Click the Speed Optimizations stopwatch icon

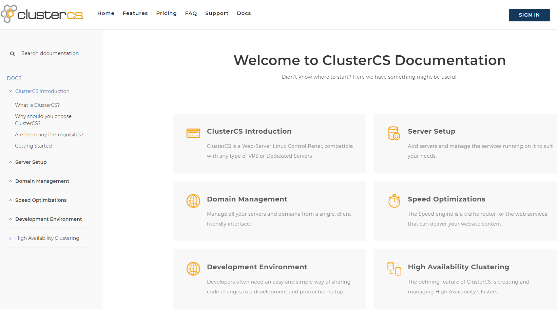tap(394, 201)
